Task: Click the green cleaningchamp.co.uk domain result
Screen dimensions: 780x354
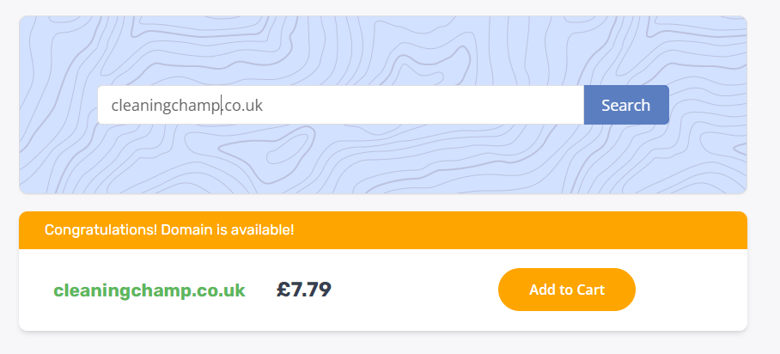Action: click(149, 290)
